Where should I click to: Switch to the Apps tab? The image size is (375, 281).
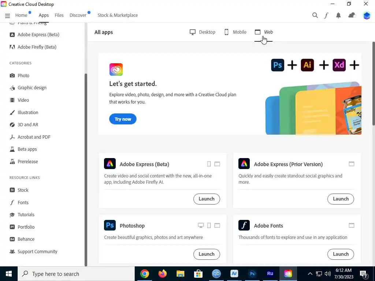pyautogui.click(x=44, y=15)
